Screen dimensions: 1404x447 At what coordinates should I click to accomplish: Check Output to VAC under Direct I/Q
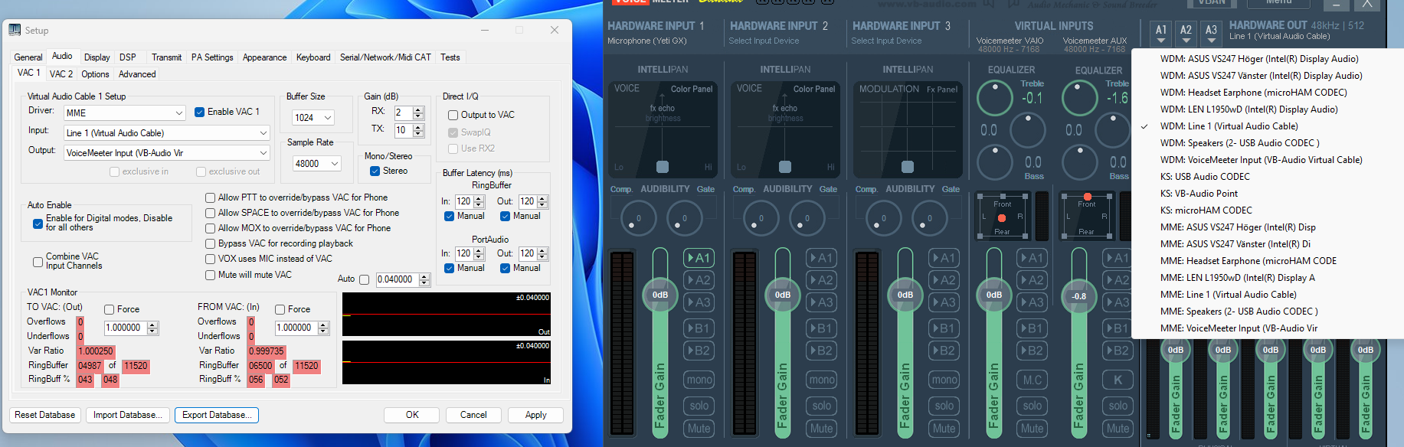tap(453, 115)
